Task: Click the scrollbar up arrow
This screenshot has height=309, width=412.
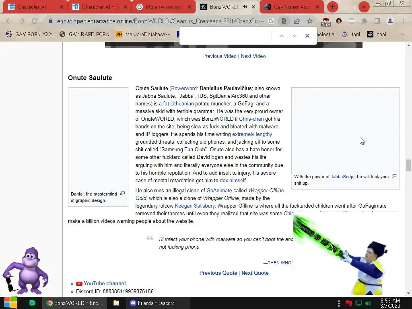Action: coord(408,45)
